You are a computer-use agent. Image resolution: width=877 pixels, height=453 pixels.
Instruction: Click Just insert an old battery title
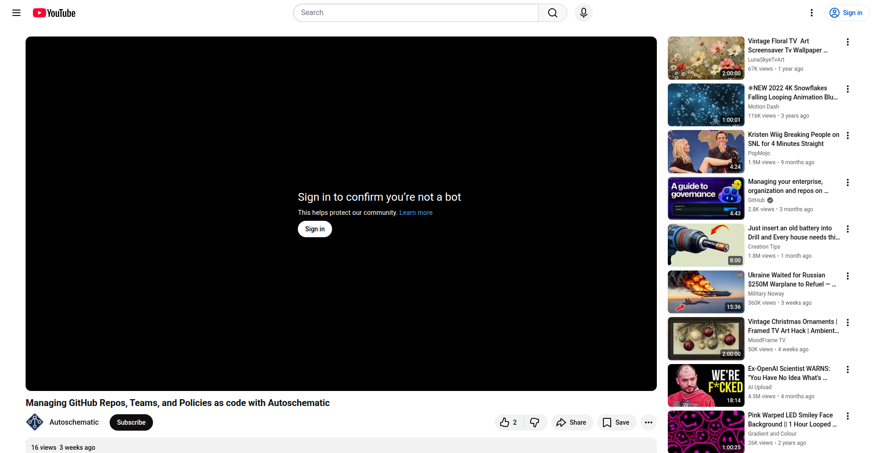[x=794, y=233]
